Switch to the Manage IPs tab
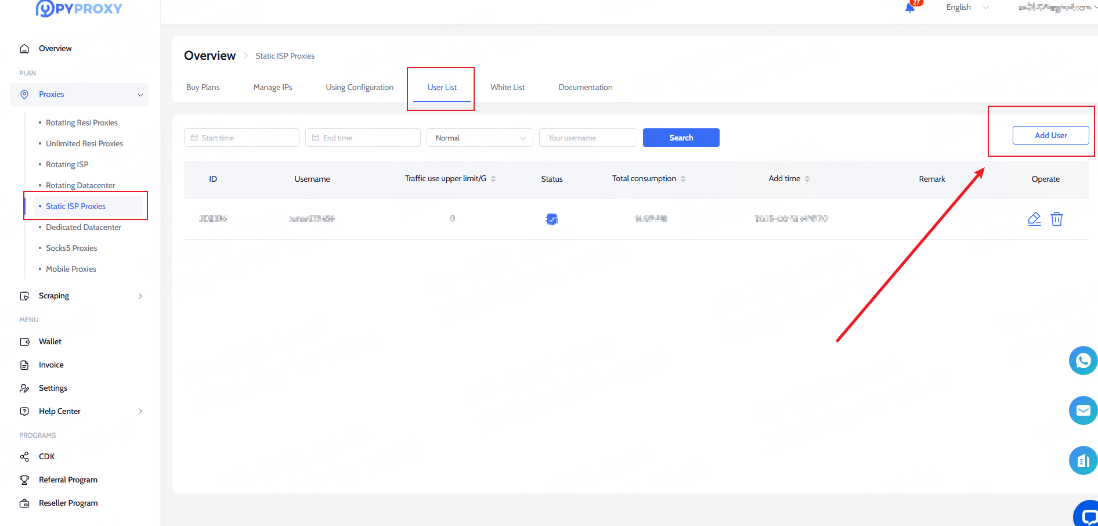The height and width of the screenshot is (526, 1098). coord(273,87)
